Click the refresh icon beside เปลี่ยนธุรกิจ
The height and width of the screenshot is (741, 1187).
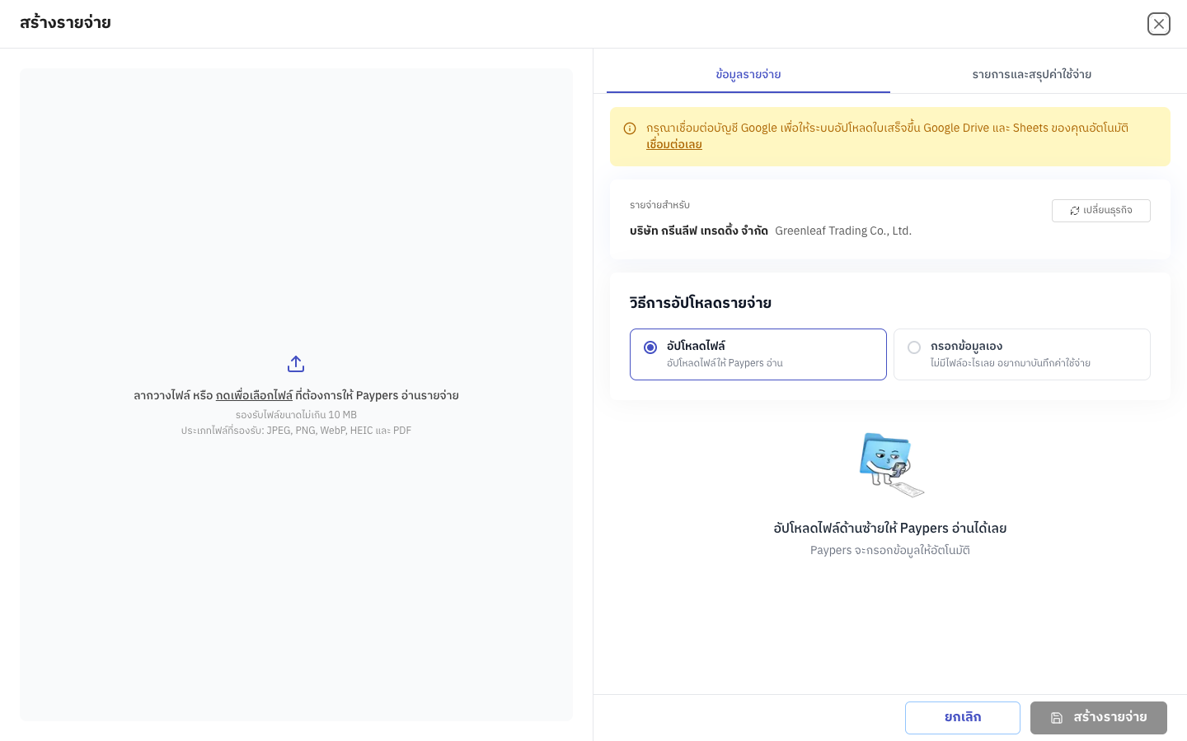click(x=1075, y=211)
